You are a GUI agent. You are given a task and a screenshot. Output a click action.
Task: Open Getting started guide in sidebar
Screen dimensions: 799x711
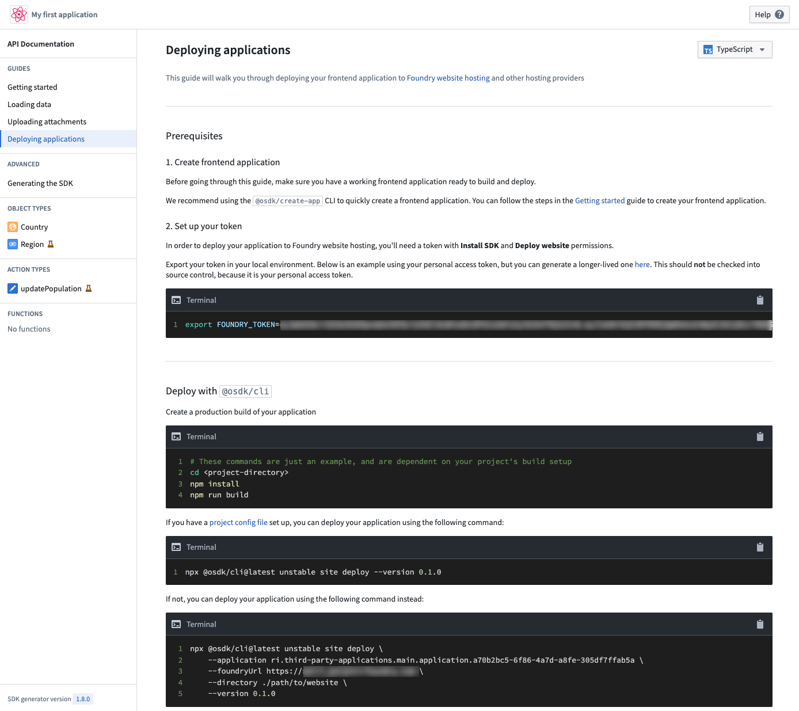(68, 87)
